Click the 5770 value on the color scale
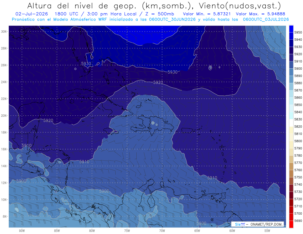 (298, 163)
